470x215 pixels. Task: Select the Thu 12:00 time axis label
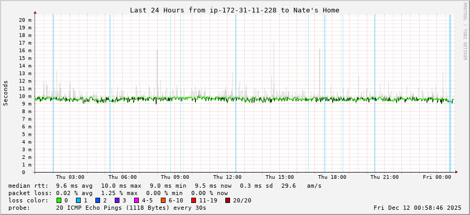227,177
